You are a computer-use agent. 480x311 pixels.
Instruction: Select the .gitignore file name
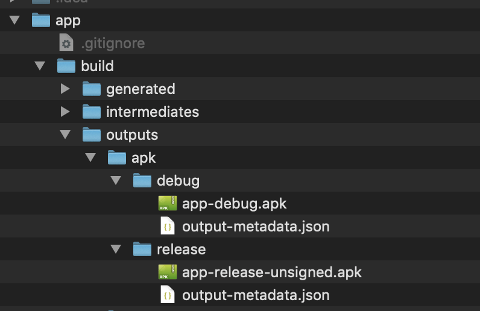click(113, 44)
